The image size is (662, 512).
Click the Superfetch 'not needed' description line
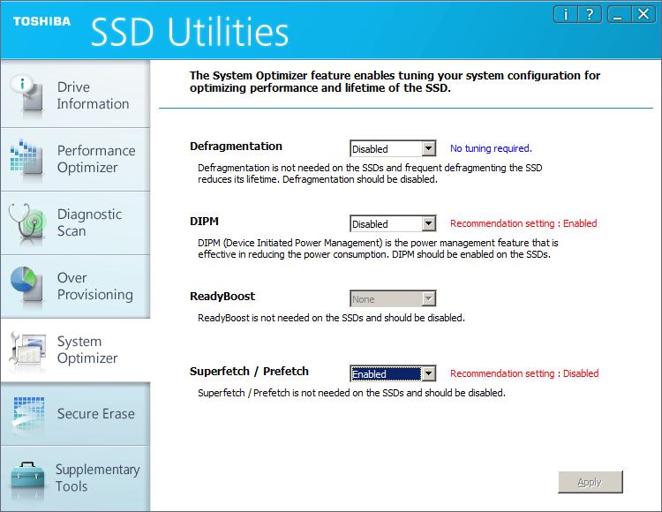(x=351, y=393)
